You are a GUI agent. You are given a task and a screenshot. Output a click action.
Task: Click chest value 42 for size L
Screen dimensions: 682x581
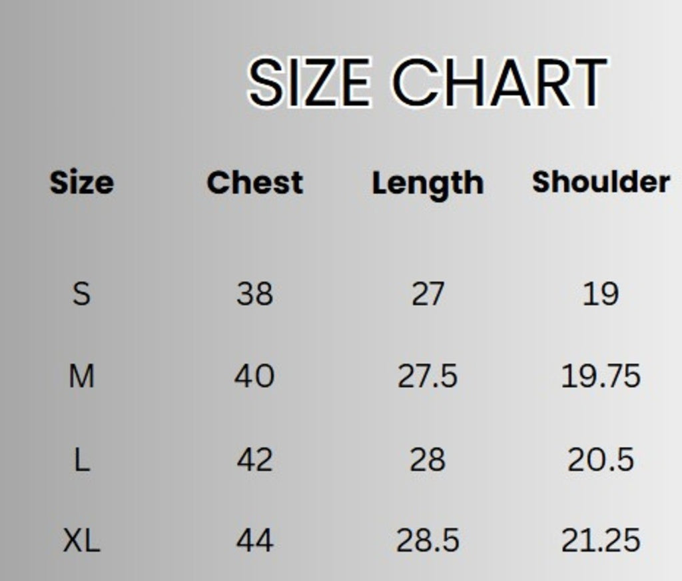coord(254,460)
